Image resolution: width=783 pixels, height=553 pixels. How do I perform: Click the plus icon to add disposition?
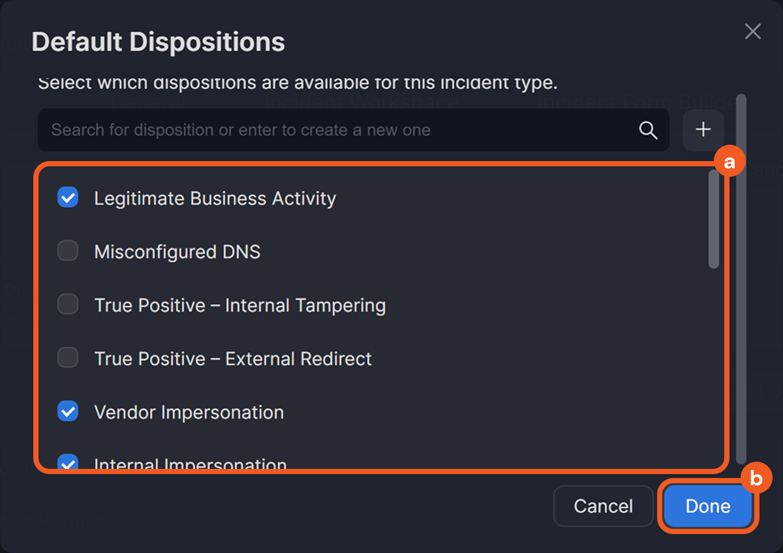click(x=703, y=130)
